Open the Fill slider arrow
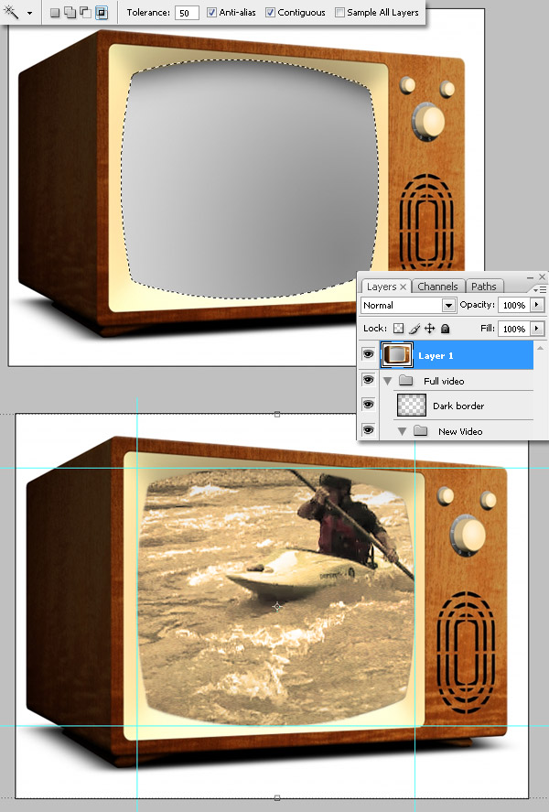 click(536, 329)
